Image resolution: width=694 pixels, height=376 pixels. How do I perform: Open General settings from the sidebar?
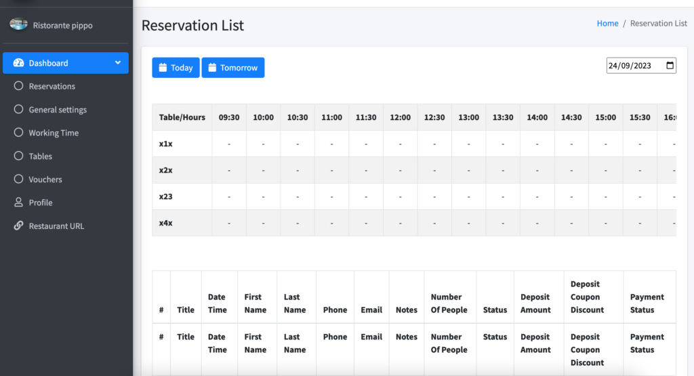(x=58, y=110)
